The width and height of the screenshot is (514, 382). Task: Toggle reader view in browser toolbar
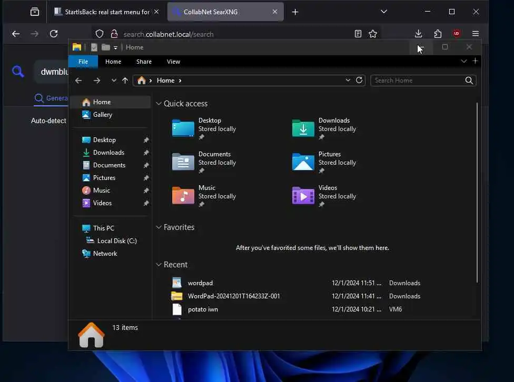click(x=358, y=34)
